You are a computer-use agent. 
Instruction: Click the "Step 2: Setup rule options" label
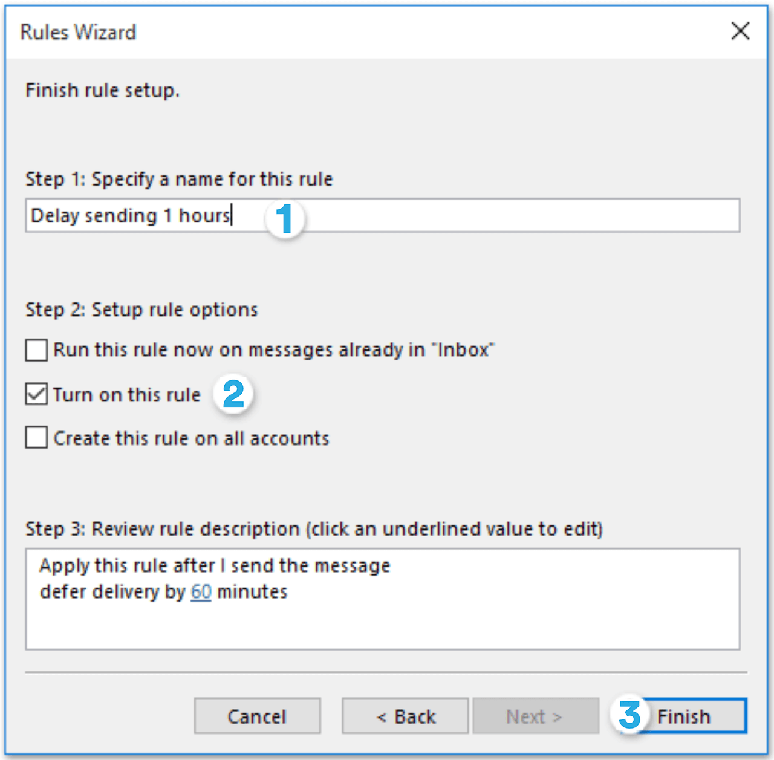[x=141, y=309]
